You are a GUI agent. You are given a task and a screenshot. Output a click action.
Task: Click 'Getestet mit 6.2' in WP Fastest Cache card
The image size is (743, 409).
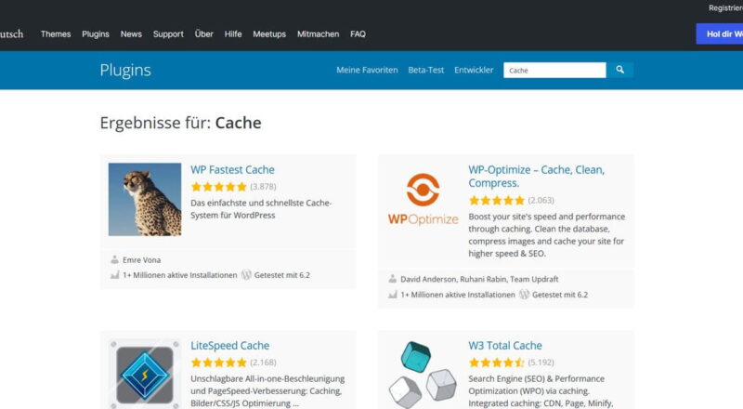[x=282, y=275]
